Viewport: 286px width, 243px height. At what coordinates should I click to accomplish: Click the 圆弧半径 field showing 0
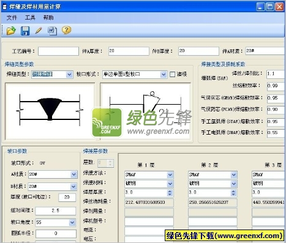[56, 234]
